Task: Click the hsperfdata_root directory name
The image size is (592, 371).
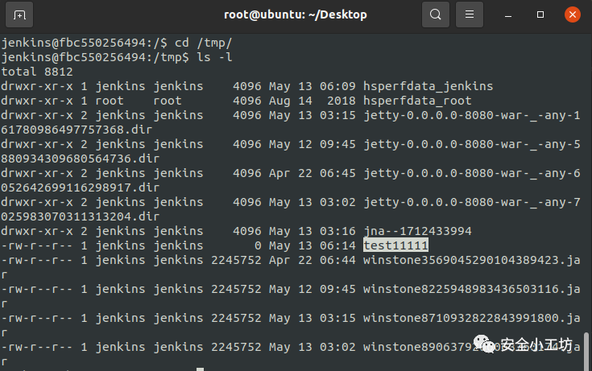Action: click(417, 101)
